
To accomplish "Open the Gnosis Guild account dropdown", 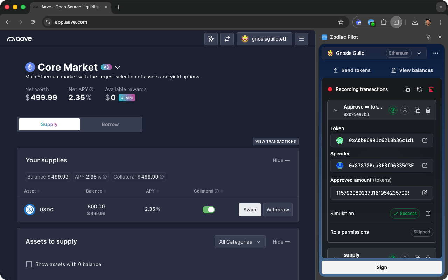I will pos(374,53).
